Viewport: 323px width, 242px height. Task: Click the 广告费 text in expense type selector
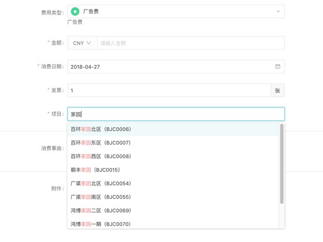click(x=91, y=12)
